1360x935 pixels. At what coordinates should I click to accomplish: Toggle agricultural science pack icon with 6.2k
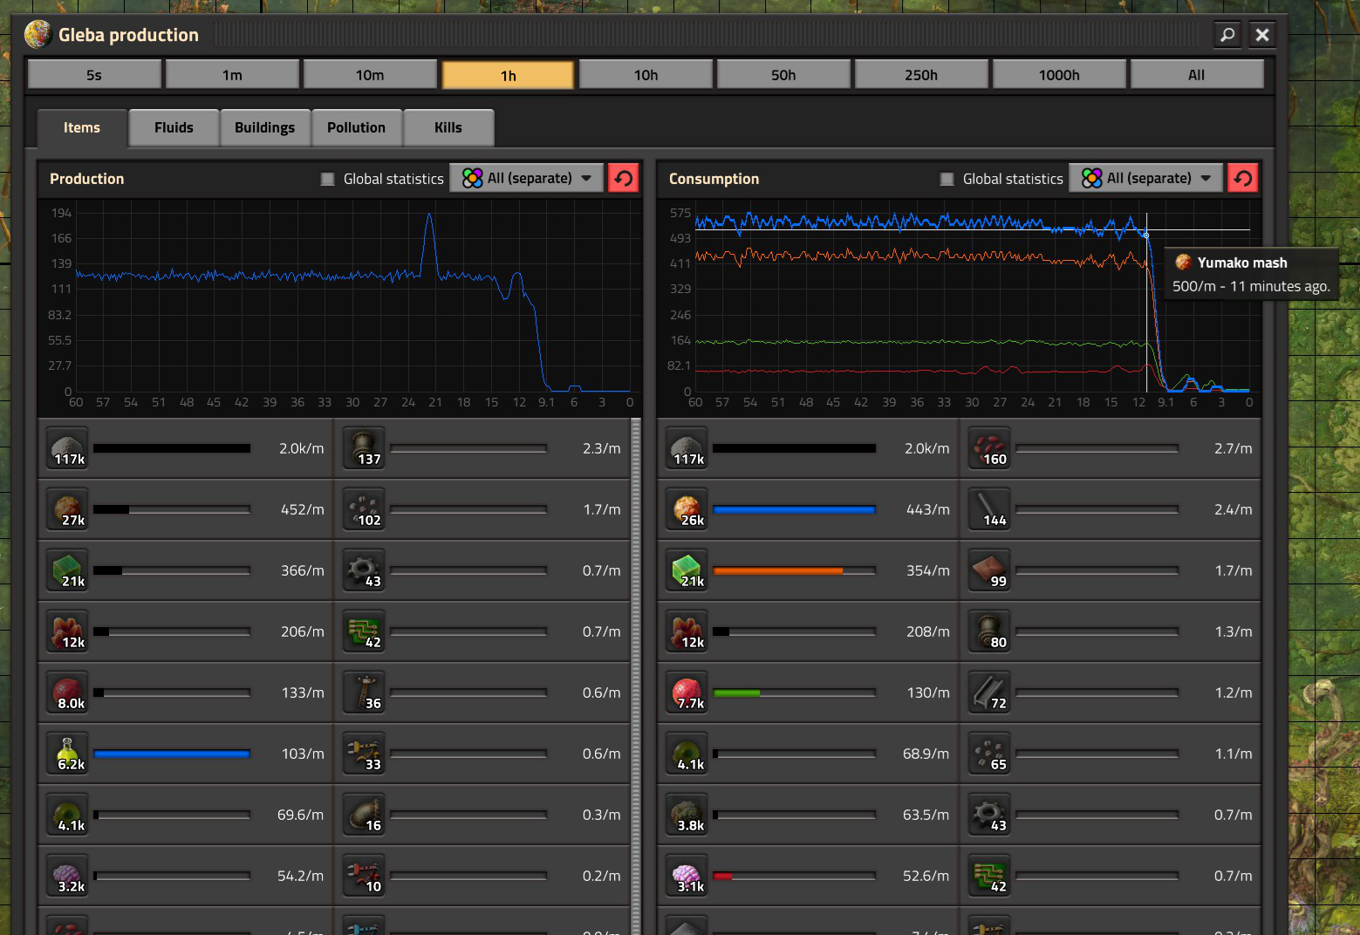[x=68, y=754]
